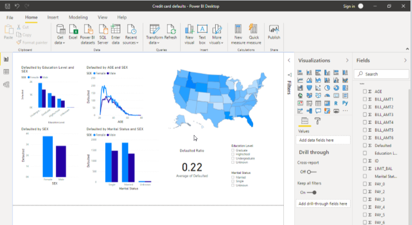Viewport: 412px width, 225px height.
Task: Collapse the Visualizations pane chevron
Action: [x=347, y=60]
